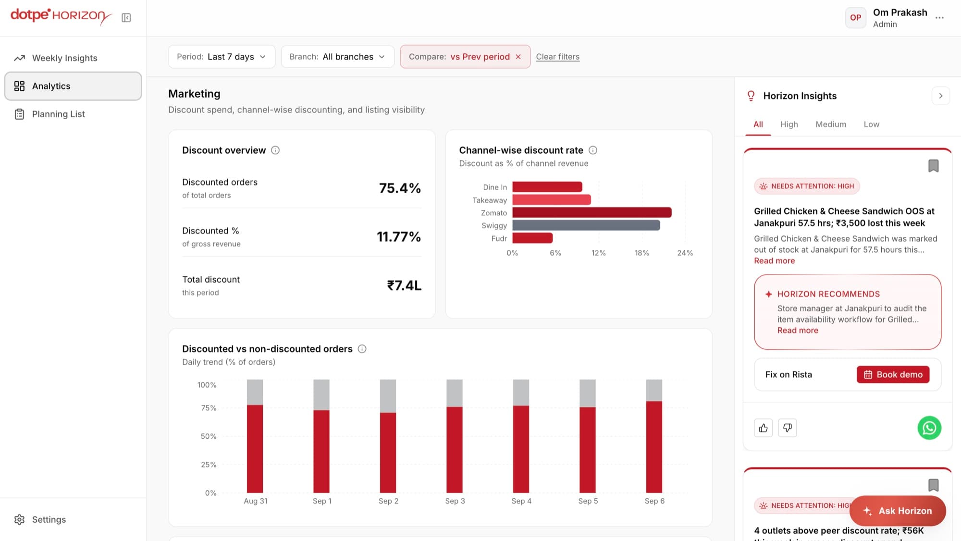This screenshot has height=541, width=961.
Task: Select Analytics in sidebar
Action: pyautogui.click(x=73, y=86)
